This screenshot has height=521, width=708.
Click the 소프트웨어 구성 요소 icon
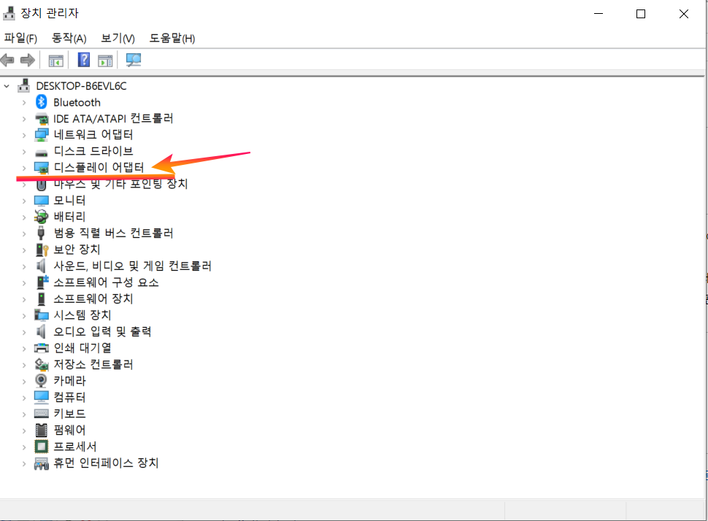42,282
